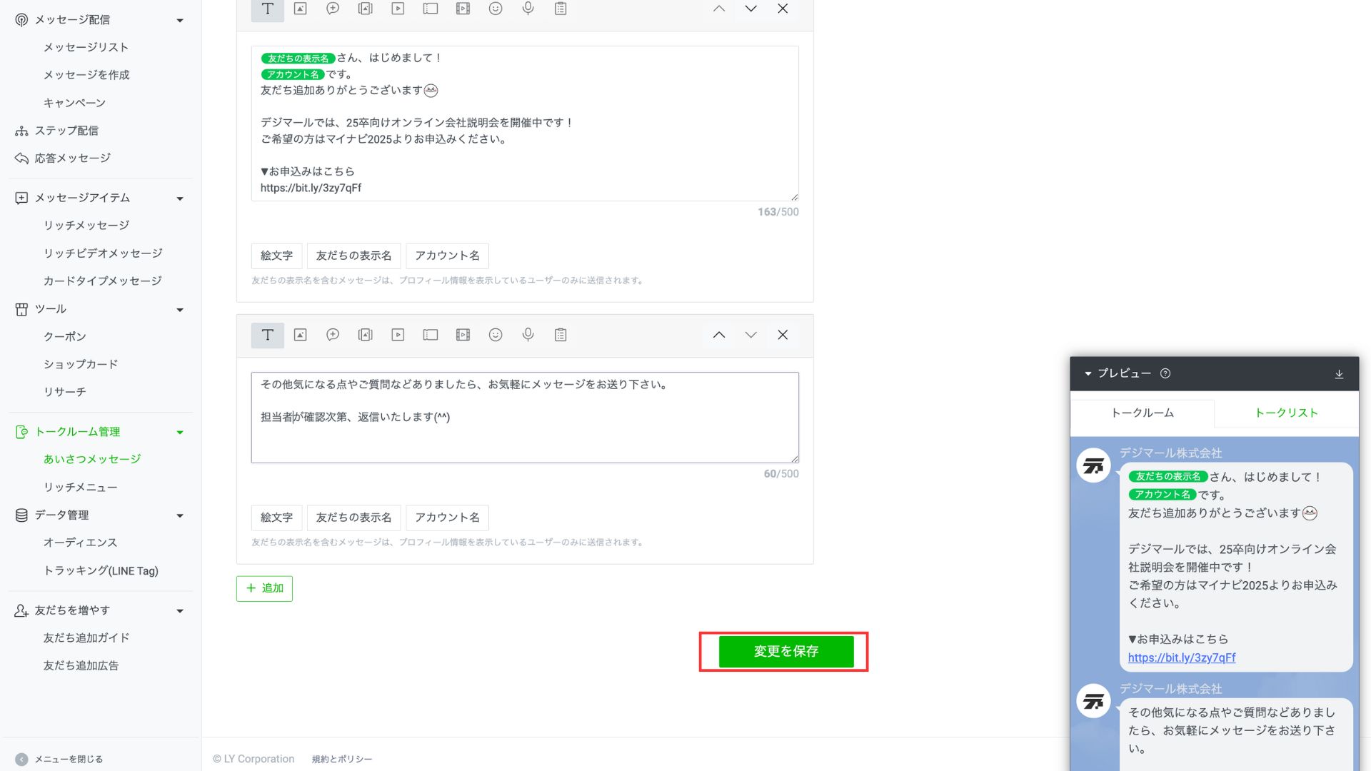Click the 応答メッセージ reply icon in the sidebar
1371x771 pixels.
coord(21,158)
